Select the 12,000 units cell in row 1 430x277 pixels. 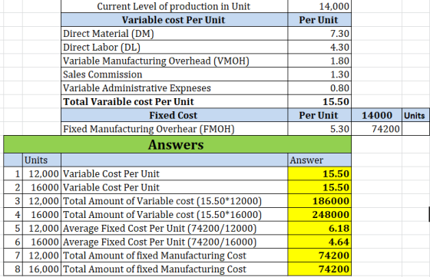[x=41, y=173]
